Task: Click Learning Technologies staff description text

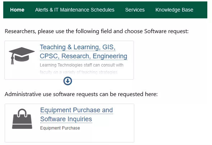Action: coord(82,65)
